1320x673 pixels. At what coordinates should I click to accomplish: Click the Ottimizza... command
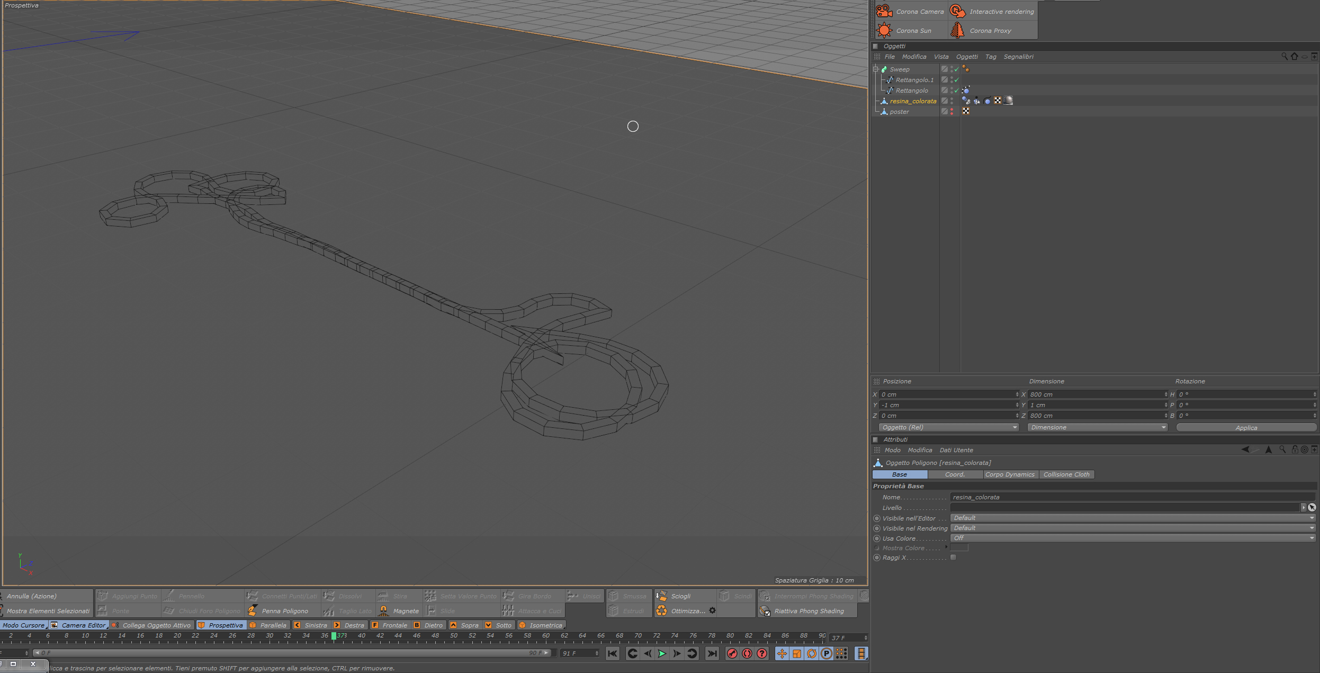(x=687, y=611)
